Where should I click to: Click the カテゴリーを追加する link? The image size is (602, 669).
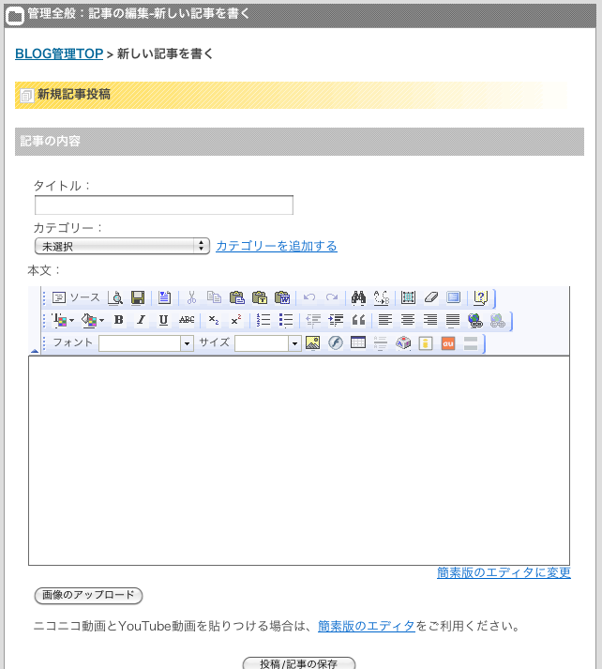pos(277,246)
